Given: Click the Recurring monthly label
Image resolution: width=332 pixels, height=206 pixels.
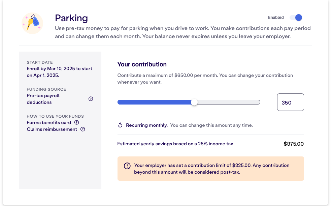Looking at the screenshot, I should tap(147, 125).
